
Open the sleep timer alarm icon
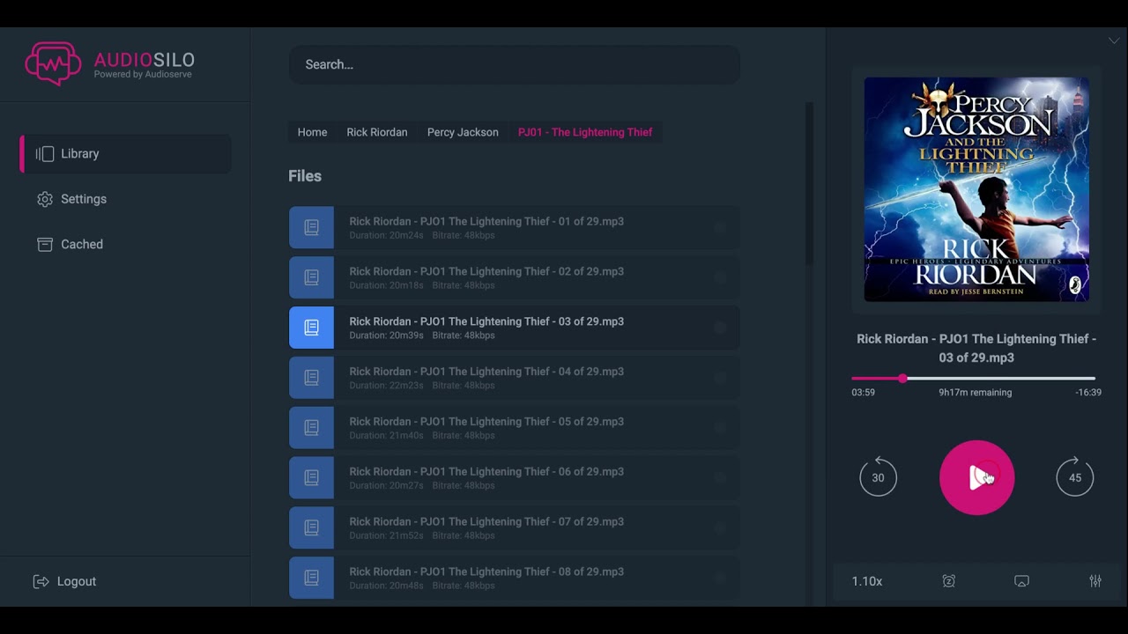(x=948, y=581)
